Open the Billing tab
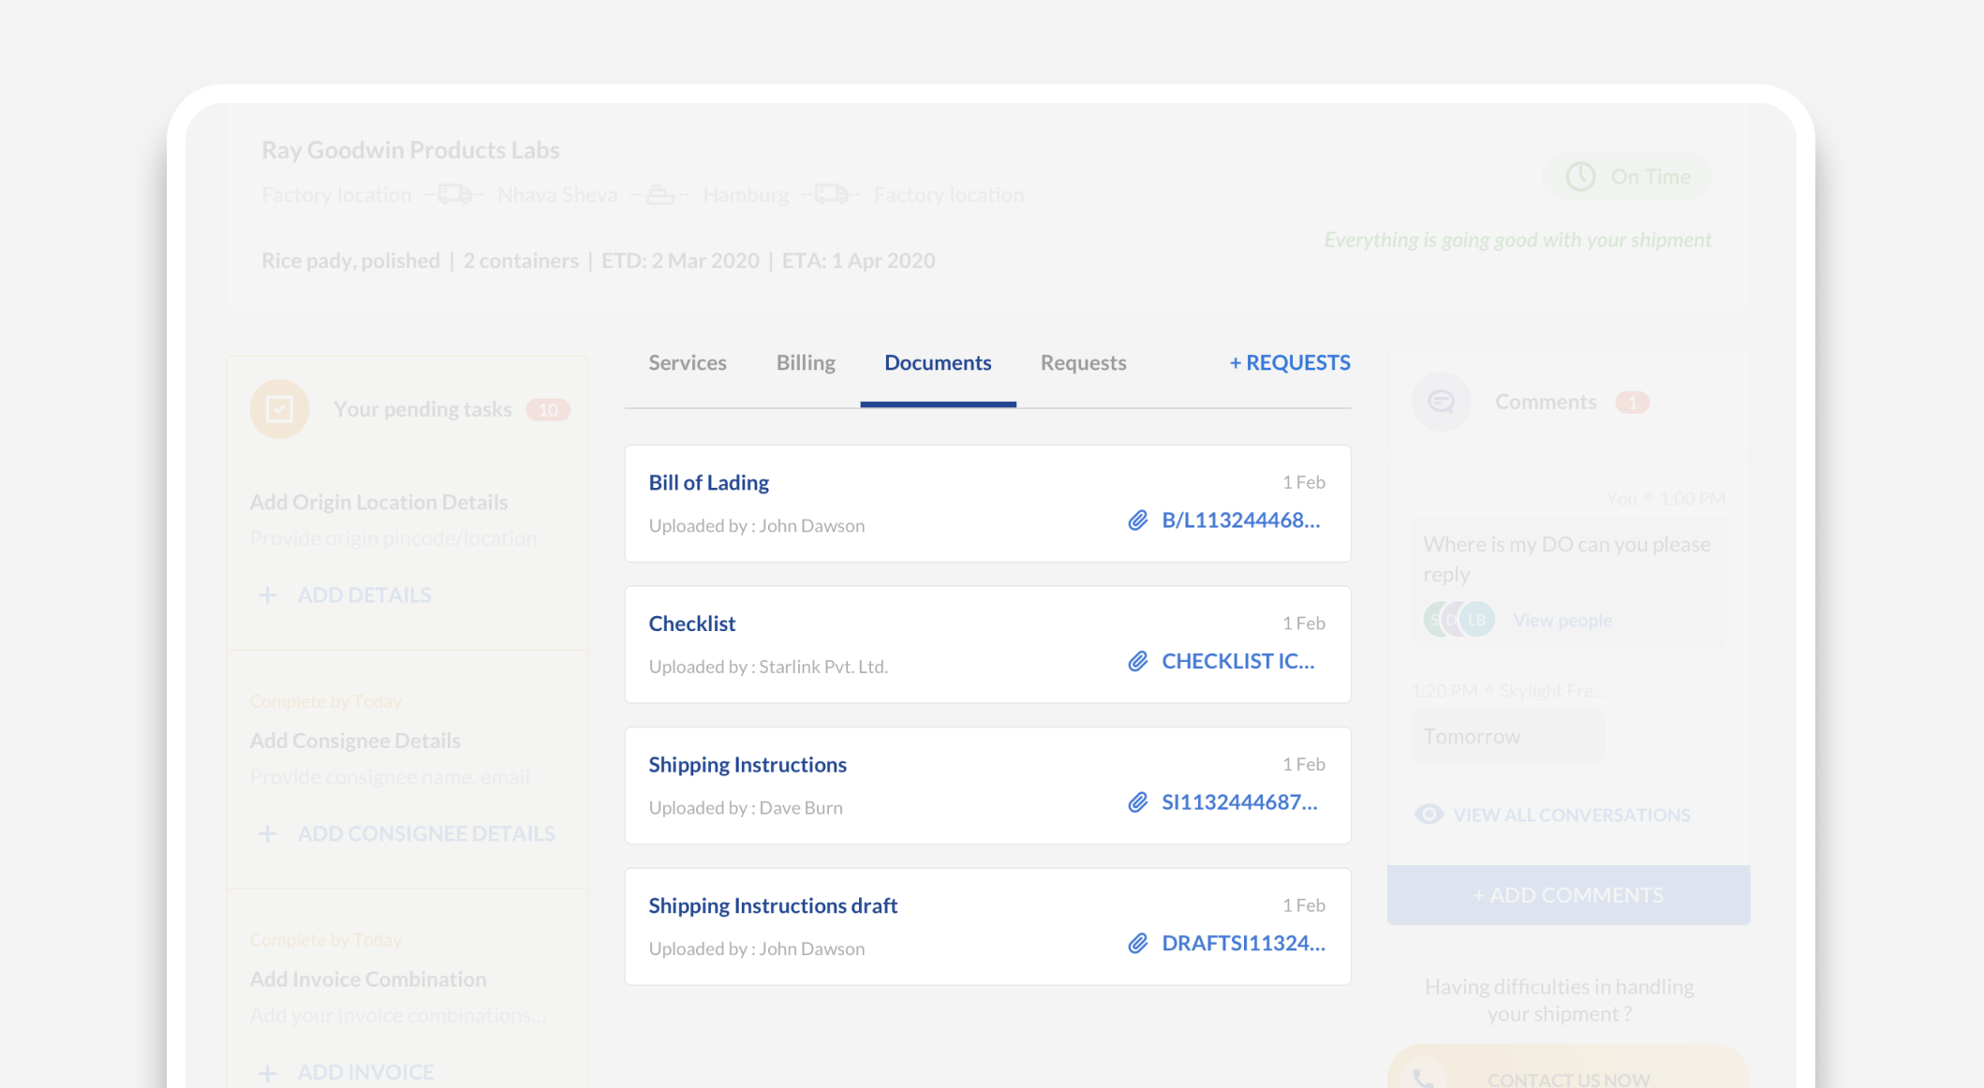 [x=806, y=363]
